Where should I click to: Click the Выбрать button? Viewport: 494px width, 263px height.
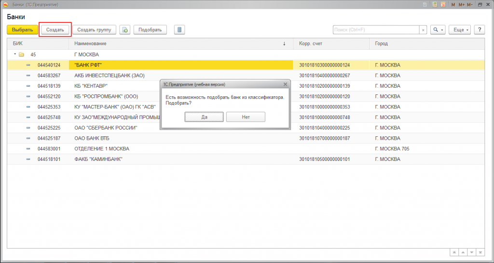[x=22, y=30]
